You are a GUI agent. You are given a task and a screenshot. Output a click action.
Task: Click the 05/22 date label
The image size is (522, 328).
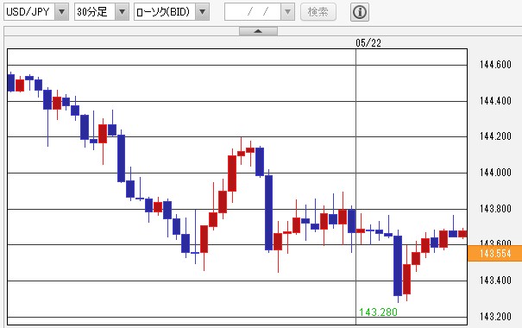368,42
